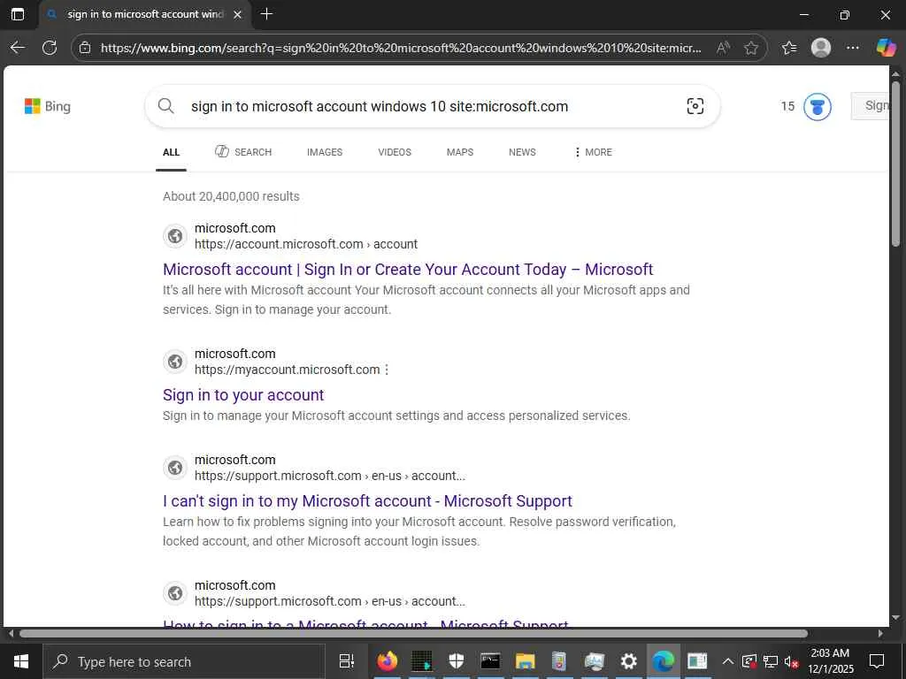Open Microsoft Rewards medal icon
906x679 pixels.
pos(817,107)
